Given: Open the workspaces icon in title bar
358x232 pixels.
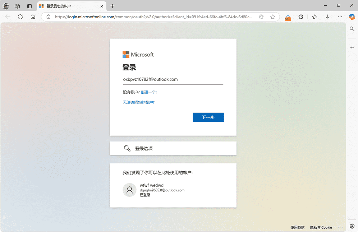Looking at the screenshot, I should point(17,6).
